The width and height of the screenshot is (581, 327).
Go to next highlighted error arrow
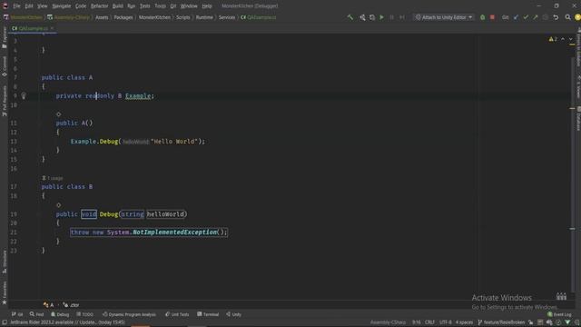pos(571,39)
